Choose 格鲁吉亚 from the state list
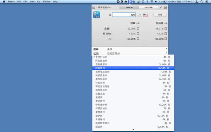 [133, 94]
